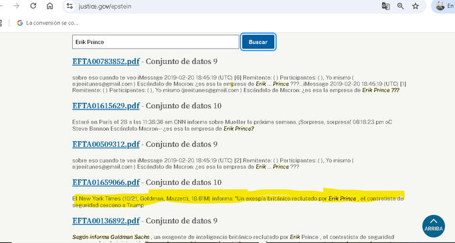Viewport: 455px width, 243px height.
Task: Focus the search field containing Erik Prince
Action: point(155,42)
